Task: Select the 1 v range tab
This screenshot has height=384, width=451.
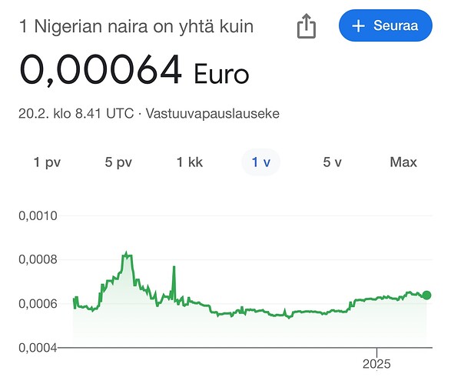Action: [261, 162]
